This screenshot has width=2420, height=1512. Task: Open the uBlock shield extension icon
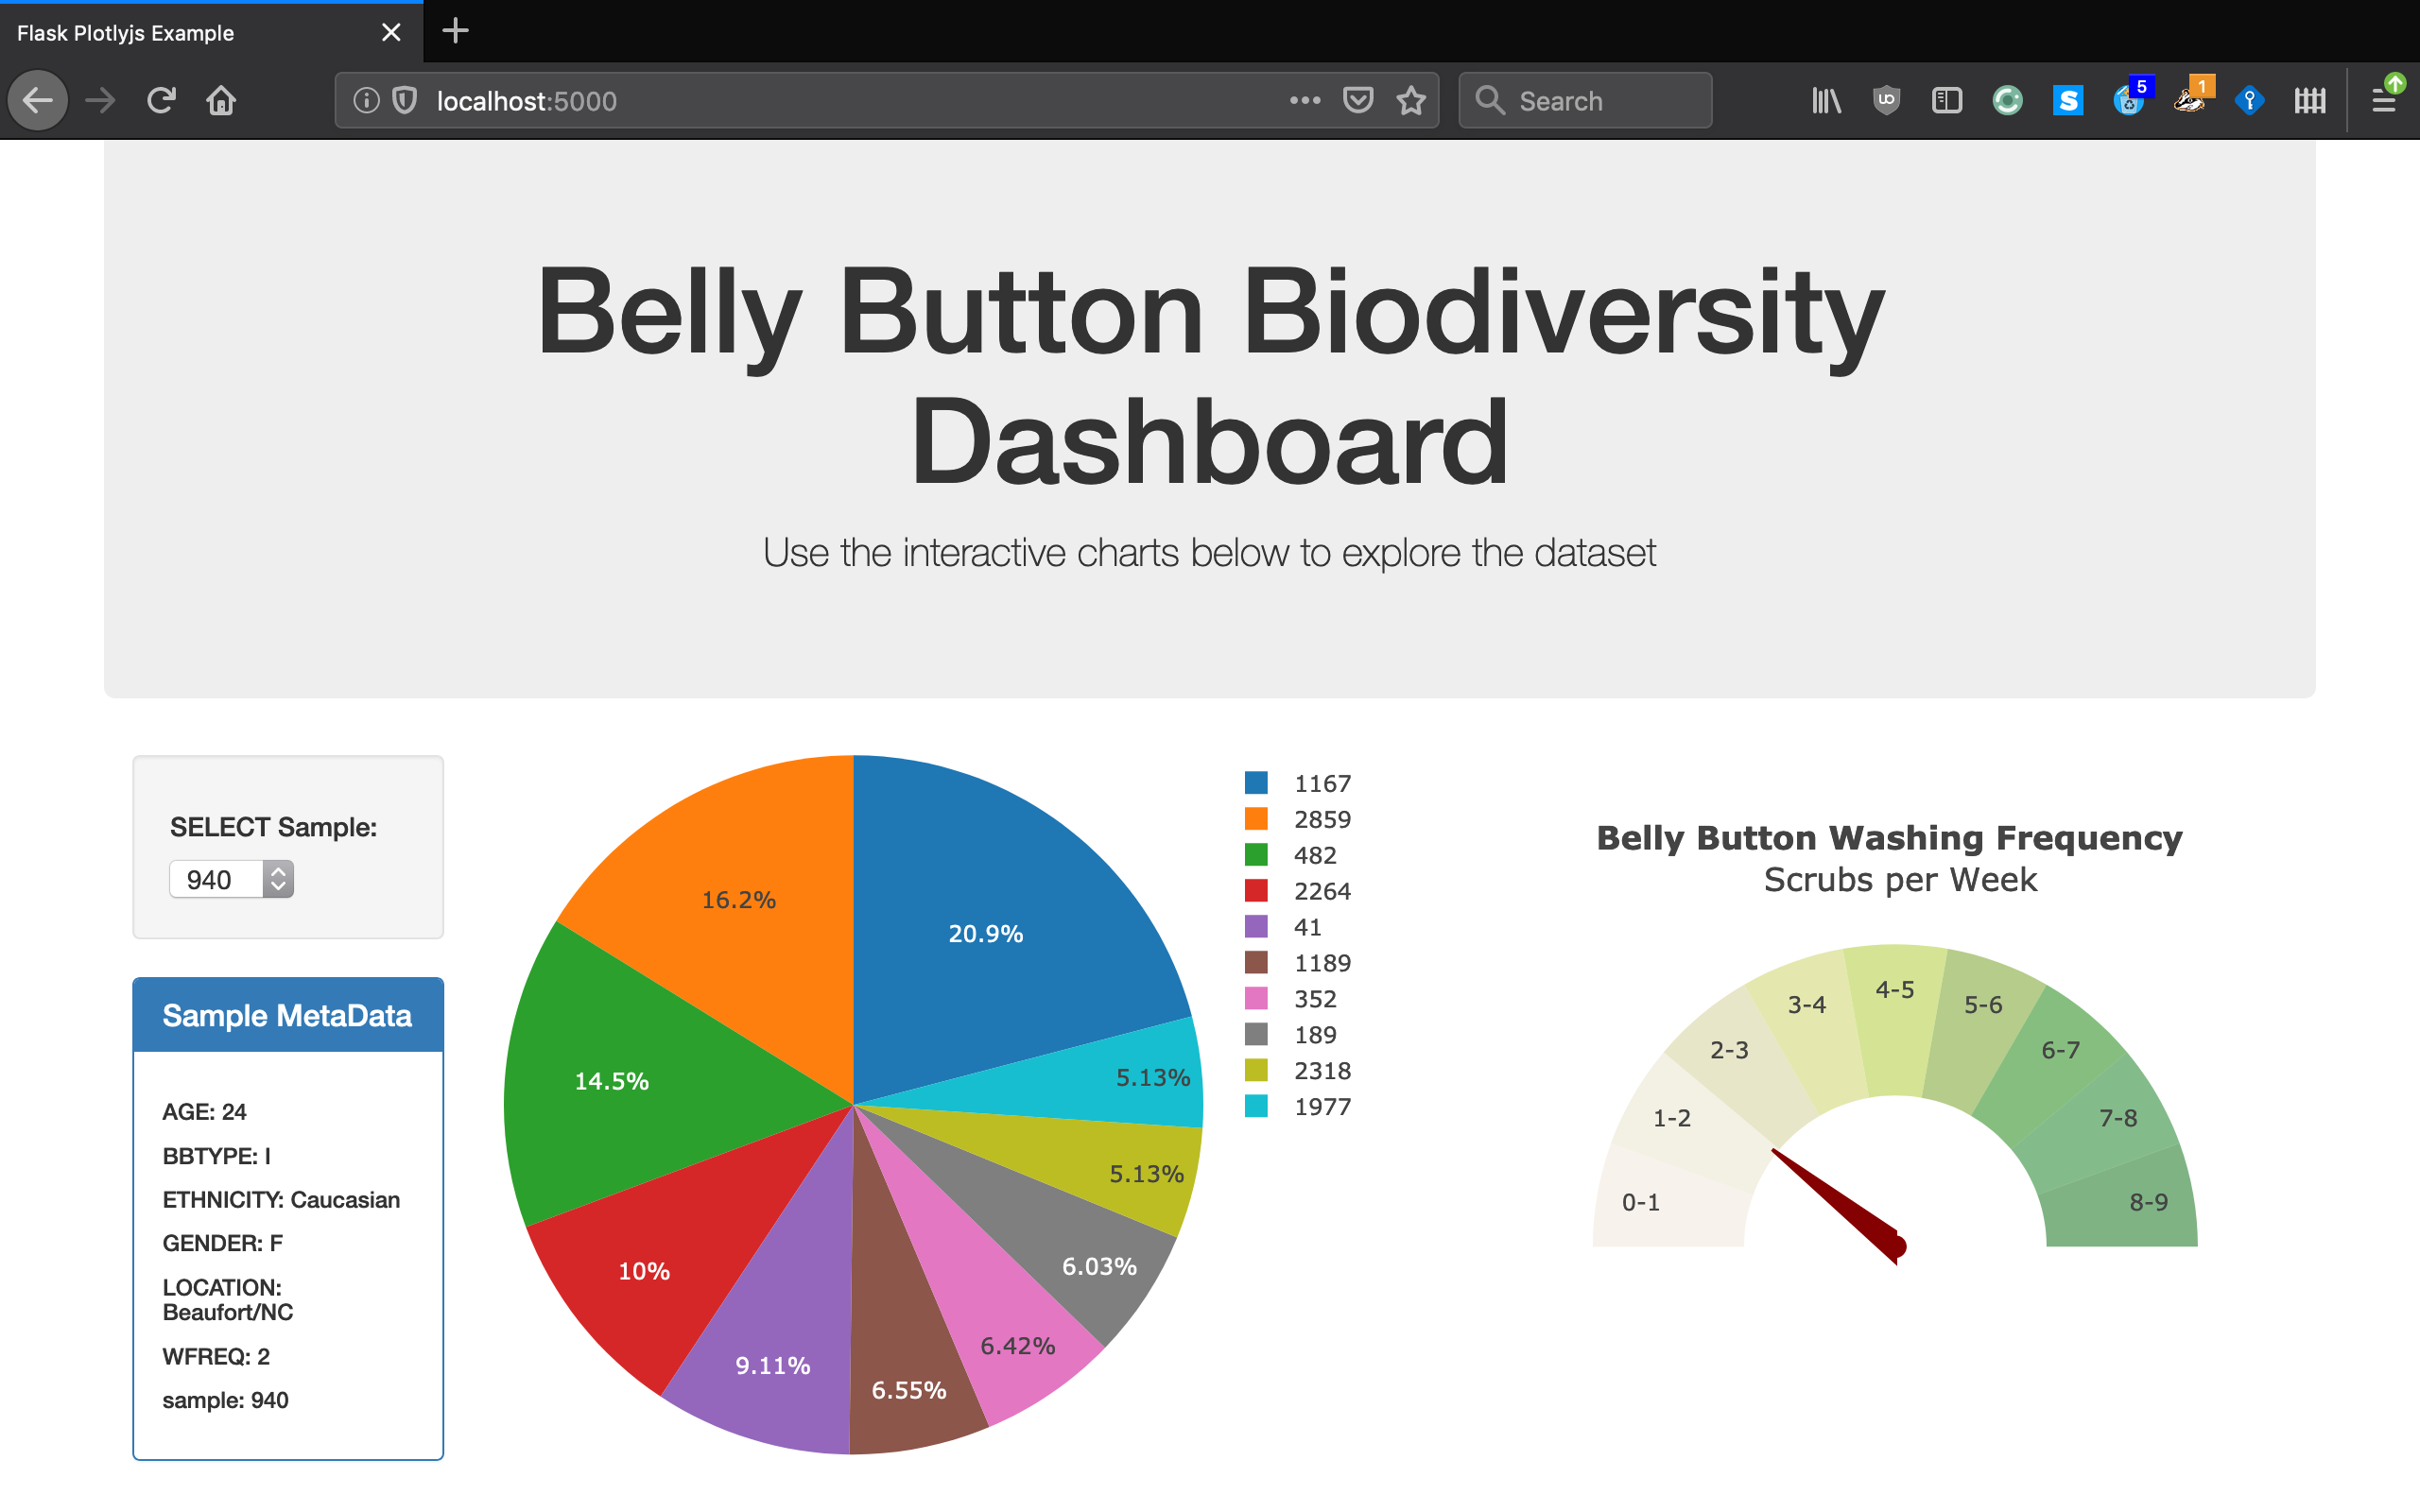(x=1886, y=100)
